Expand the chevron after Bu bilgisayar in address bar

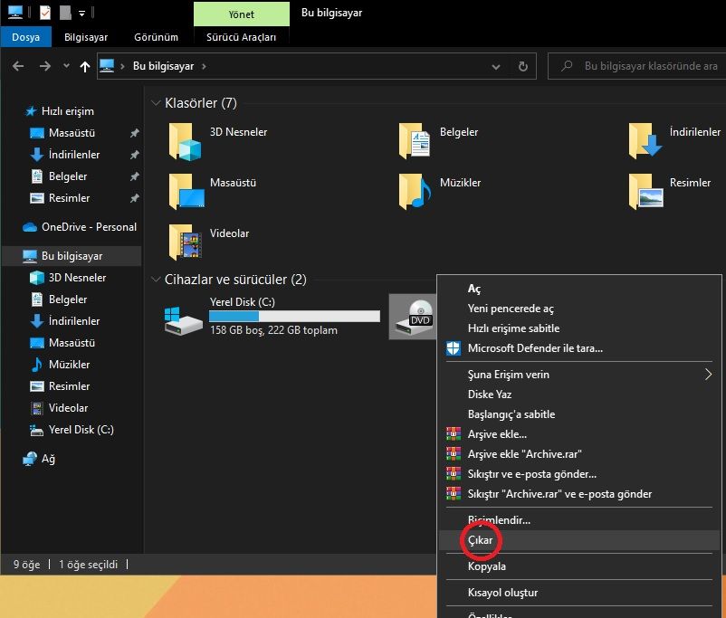[x=204, y=66]
